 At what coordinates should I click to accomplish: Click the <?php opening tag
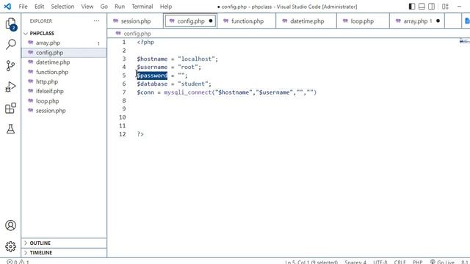coord(145,42)
